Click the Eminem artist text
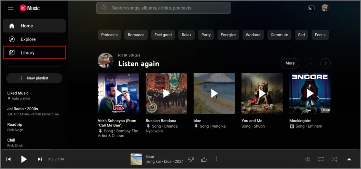The image size is (361, 169). [314, 126]
